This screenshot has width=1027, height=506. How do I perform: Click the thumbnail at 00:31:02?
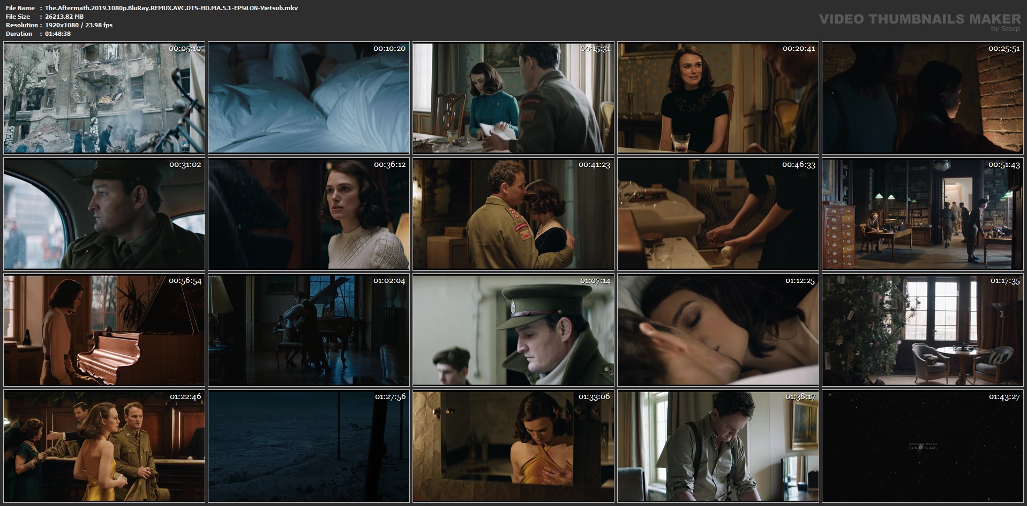104,214
